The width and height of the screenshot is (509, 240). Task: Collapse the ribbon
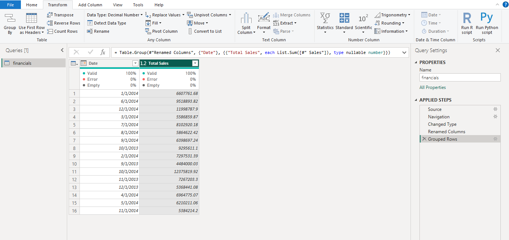(x=497, y=4)
